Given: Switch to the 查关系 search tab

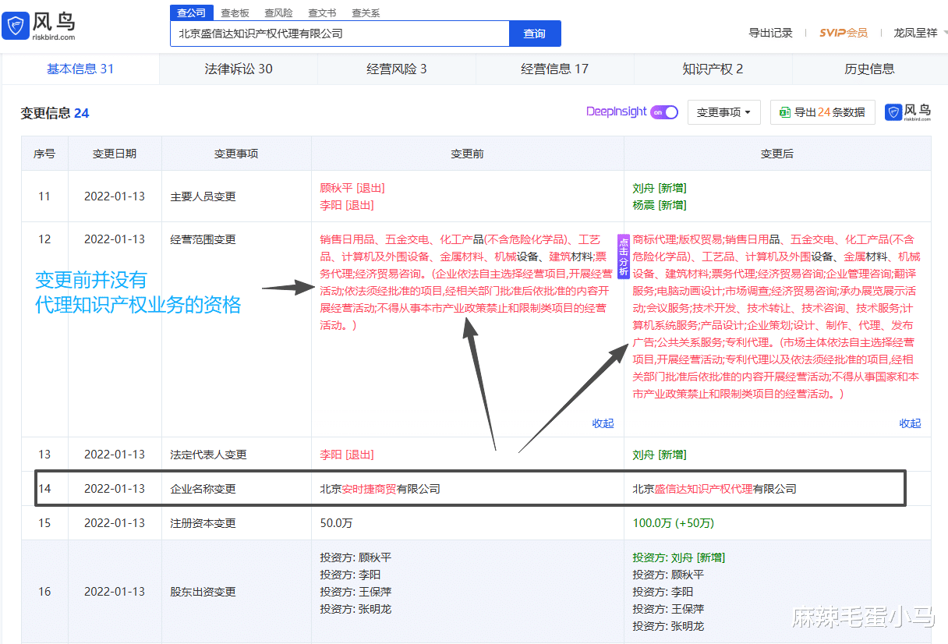Looking at the screenshot, I should (x=366, y=13).
